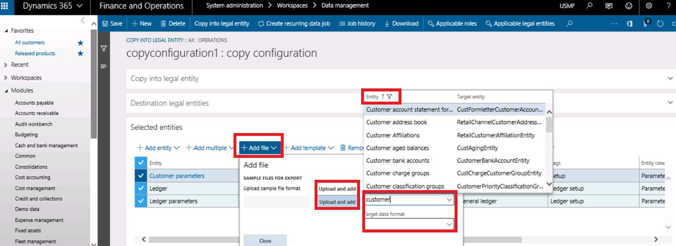Uncheck the Ledger row checkbox

pyautogui.click(x=141, y=188)
